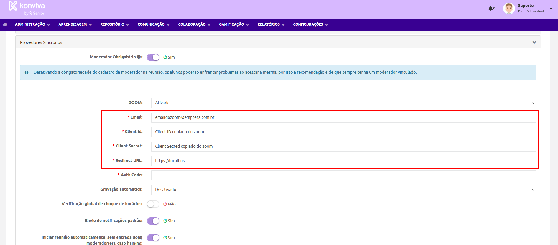Click the Redirect URL field
558x245 pixels.
(343, 161)
